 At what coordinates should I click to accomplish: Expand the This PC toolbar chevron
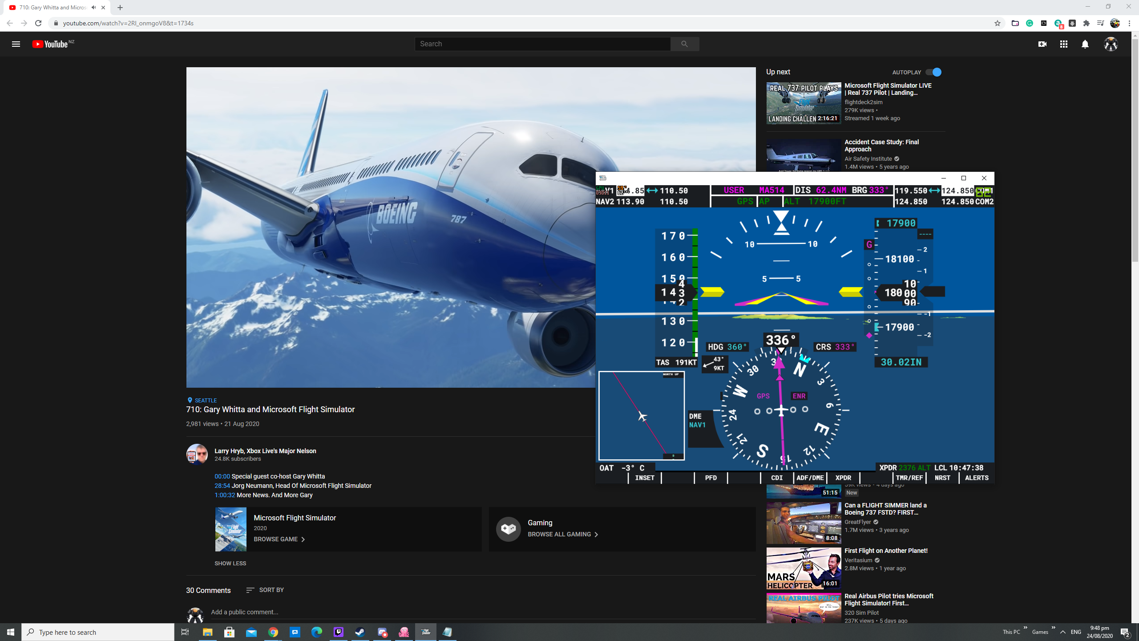1025,628
